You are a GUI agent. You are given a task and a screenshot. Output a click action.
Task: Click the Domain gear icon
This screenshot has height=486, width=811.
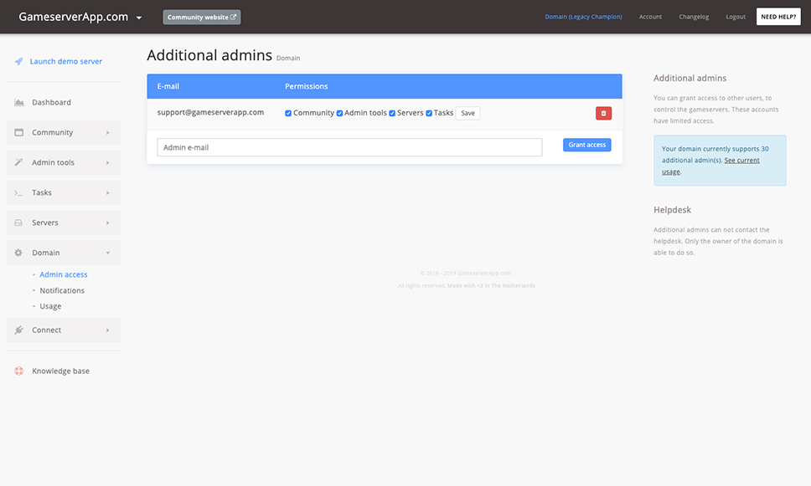tap(18, 253)
